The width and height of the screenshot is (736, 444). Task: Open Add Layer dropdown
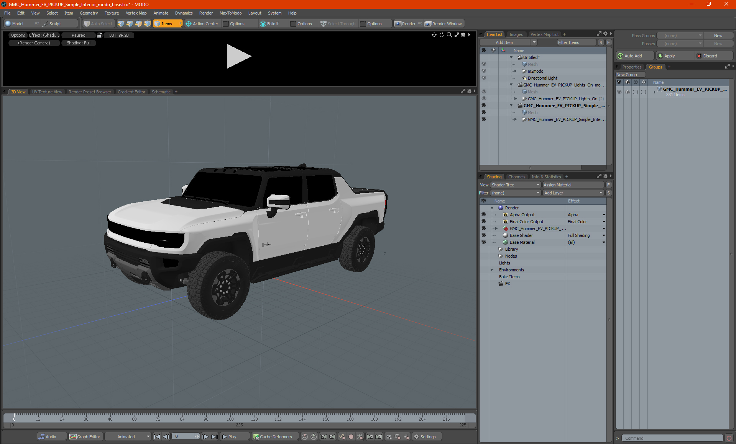(573, 193)
